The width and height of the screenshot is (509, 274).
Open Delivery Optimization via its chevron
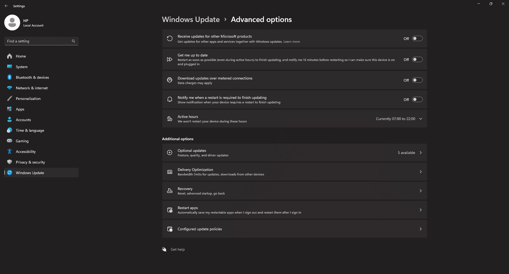[421, 172]
